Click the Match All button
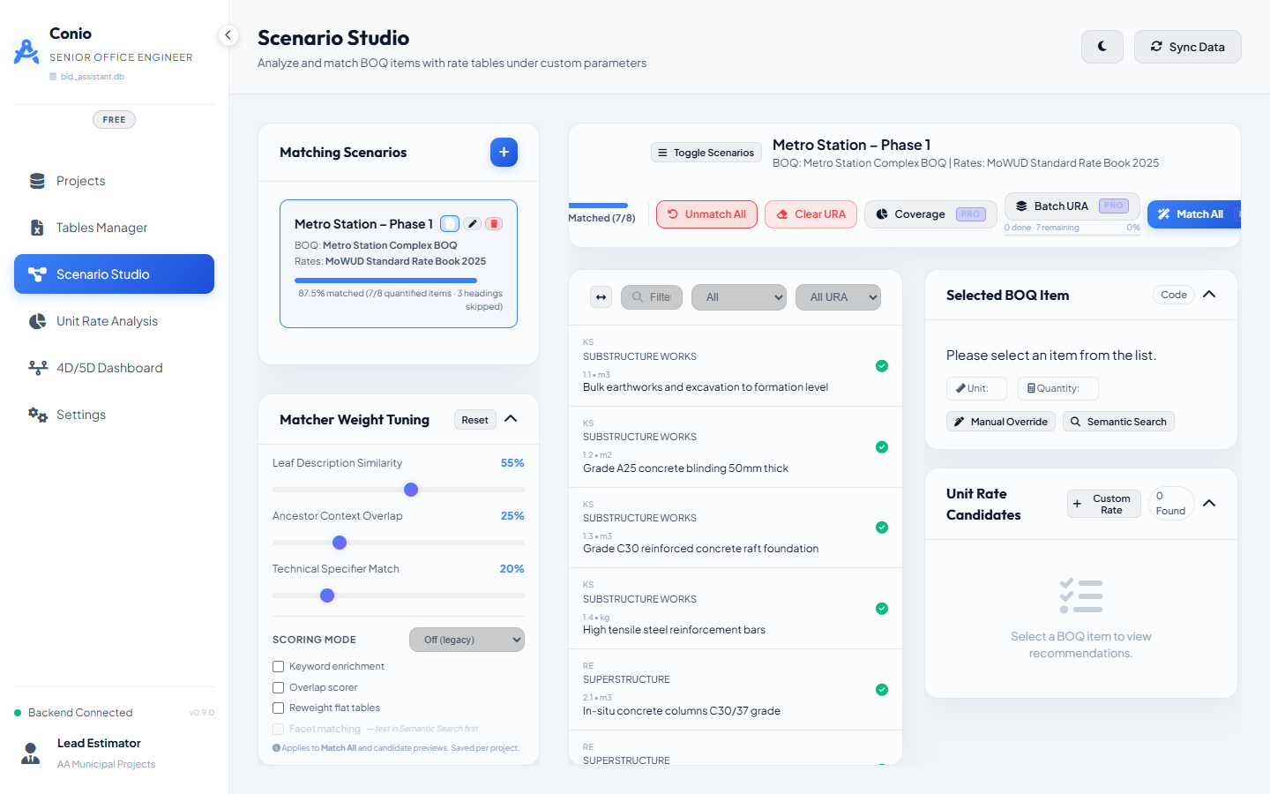1270x794 pixels. (1194, 214)
